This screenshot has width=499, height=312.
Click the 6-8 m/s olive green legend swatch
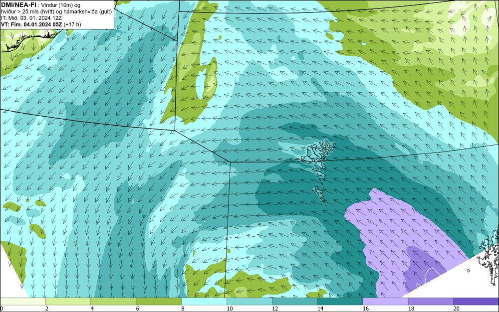click(159, 302)
